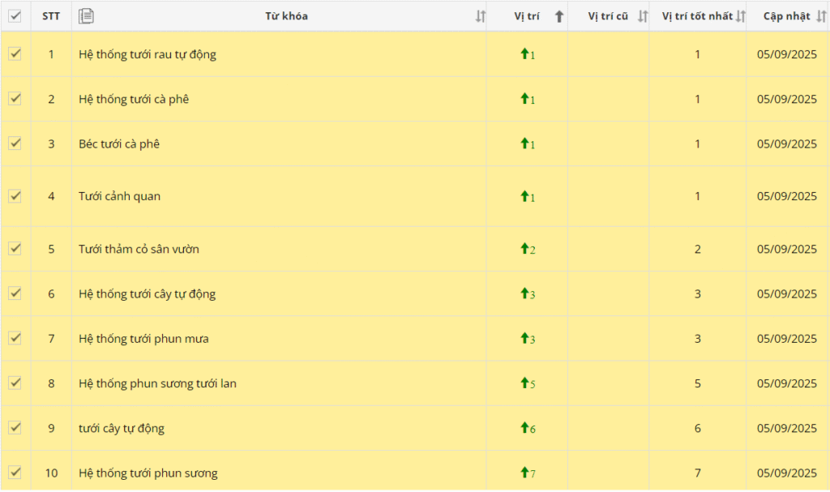Click the STT column header

51,16
